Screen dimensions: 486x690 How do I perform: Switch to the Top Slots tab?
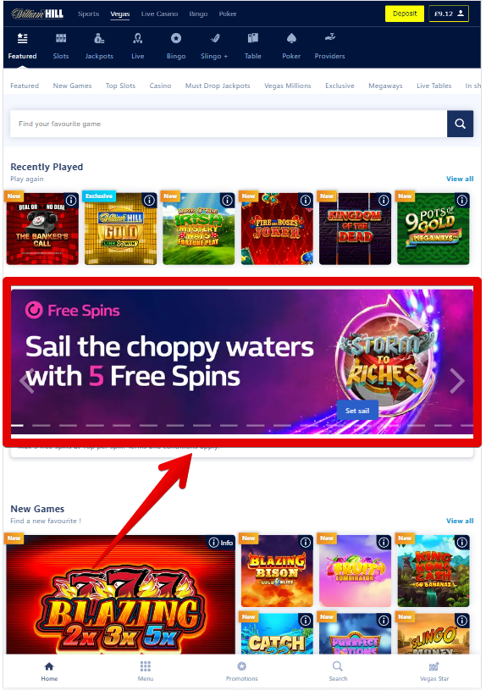[120, 86]
